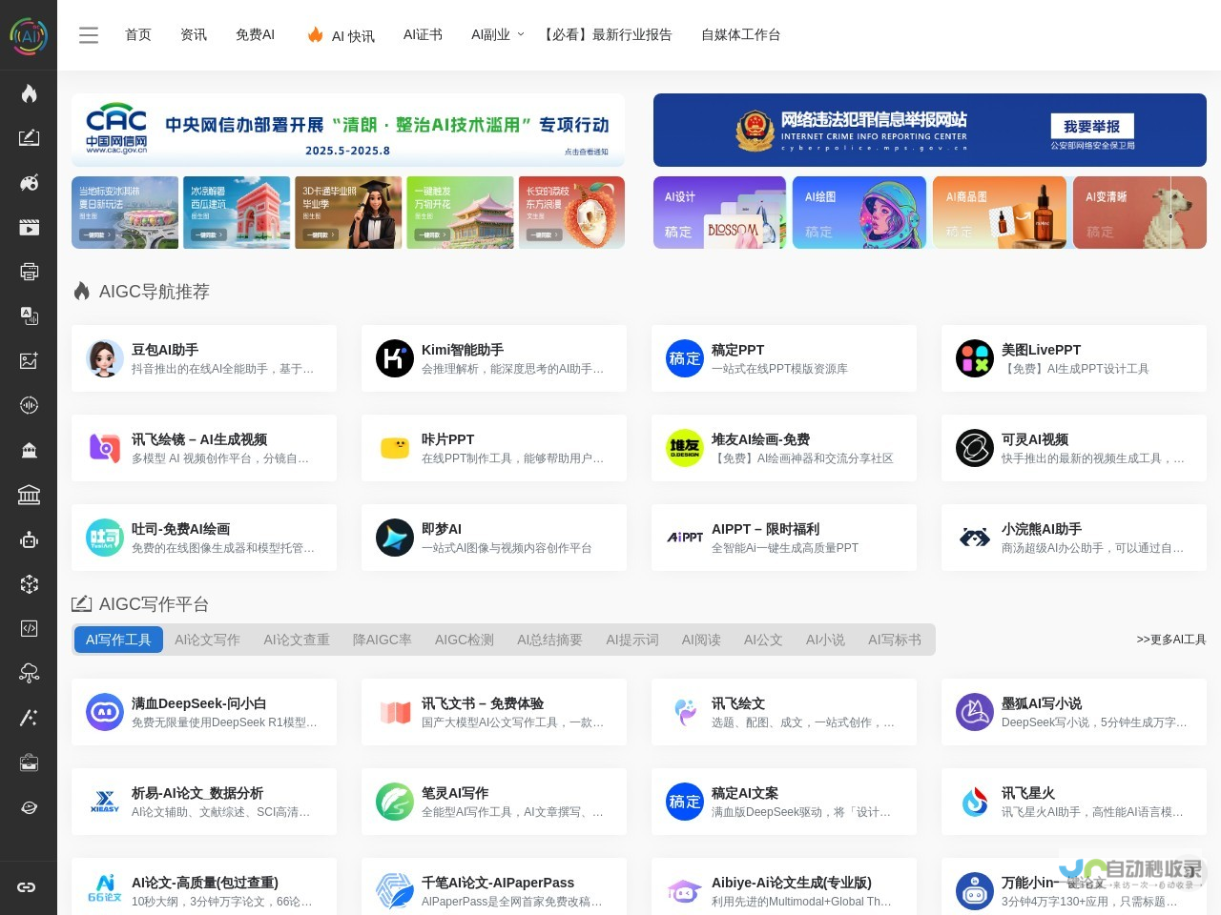The image size is (1221, 915).
Task: Open the 堆友AI绘画-免费 card
Action: pyautogui.click(x=784, y=448)
